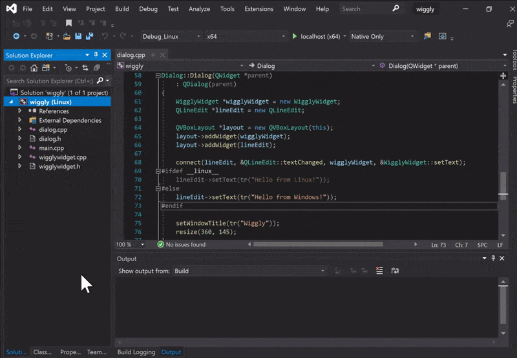Click Sync with Active Document icon
Screen dimensions: 517x358
click(85, 68)
